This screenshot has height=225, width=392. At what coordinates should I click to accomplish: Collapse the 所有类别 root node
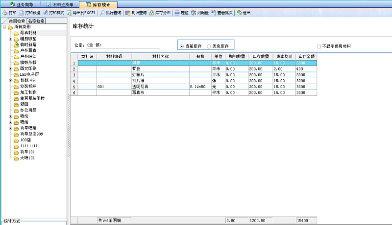(4, 27)
